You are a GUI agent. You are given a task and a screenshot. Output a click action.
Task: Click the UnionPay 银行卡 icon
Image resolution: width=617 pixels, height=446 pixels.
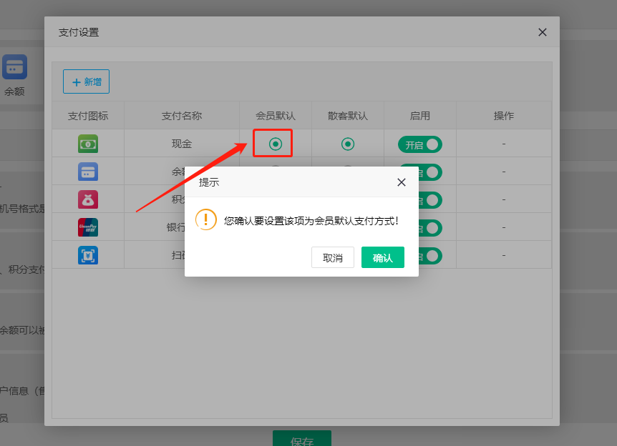(x=88, y=227)
